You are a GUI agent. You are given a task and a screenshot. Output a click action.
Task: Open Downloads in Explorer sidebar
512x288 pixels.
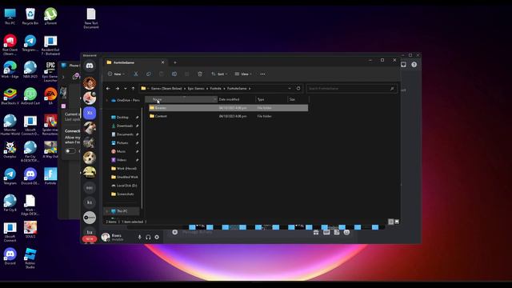point(125,126)
